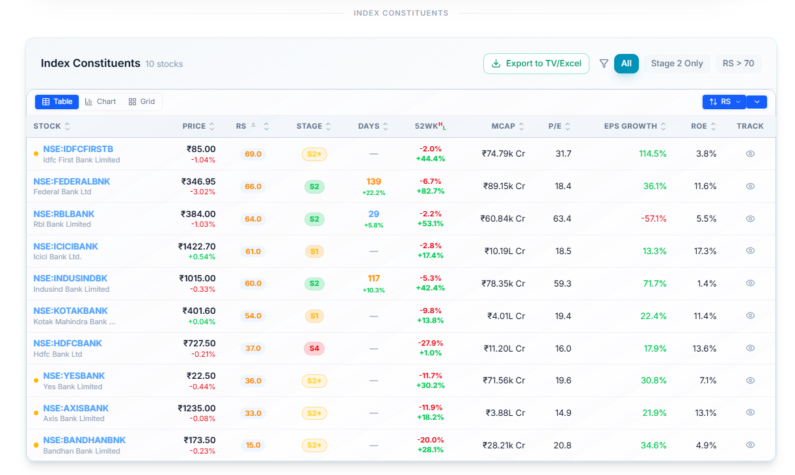Click the 69.0 RS badge
Screen dimensions: 795x475
[x=252, y=154]
